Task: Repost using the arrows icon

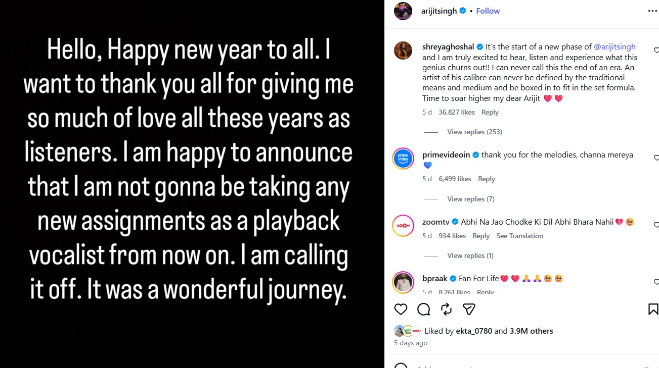Action: tap(446, 309)
